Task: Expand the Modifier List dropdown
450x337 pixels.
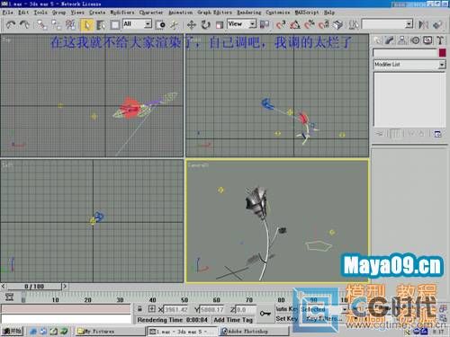Action: pyautogui.click(x=409, y=65)
